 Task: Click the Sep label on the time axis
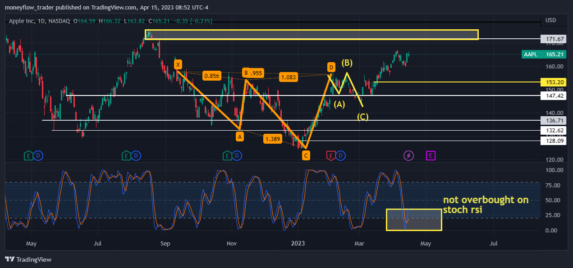point(165,244)
